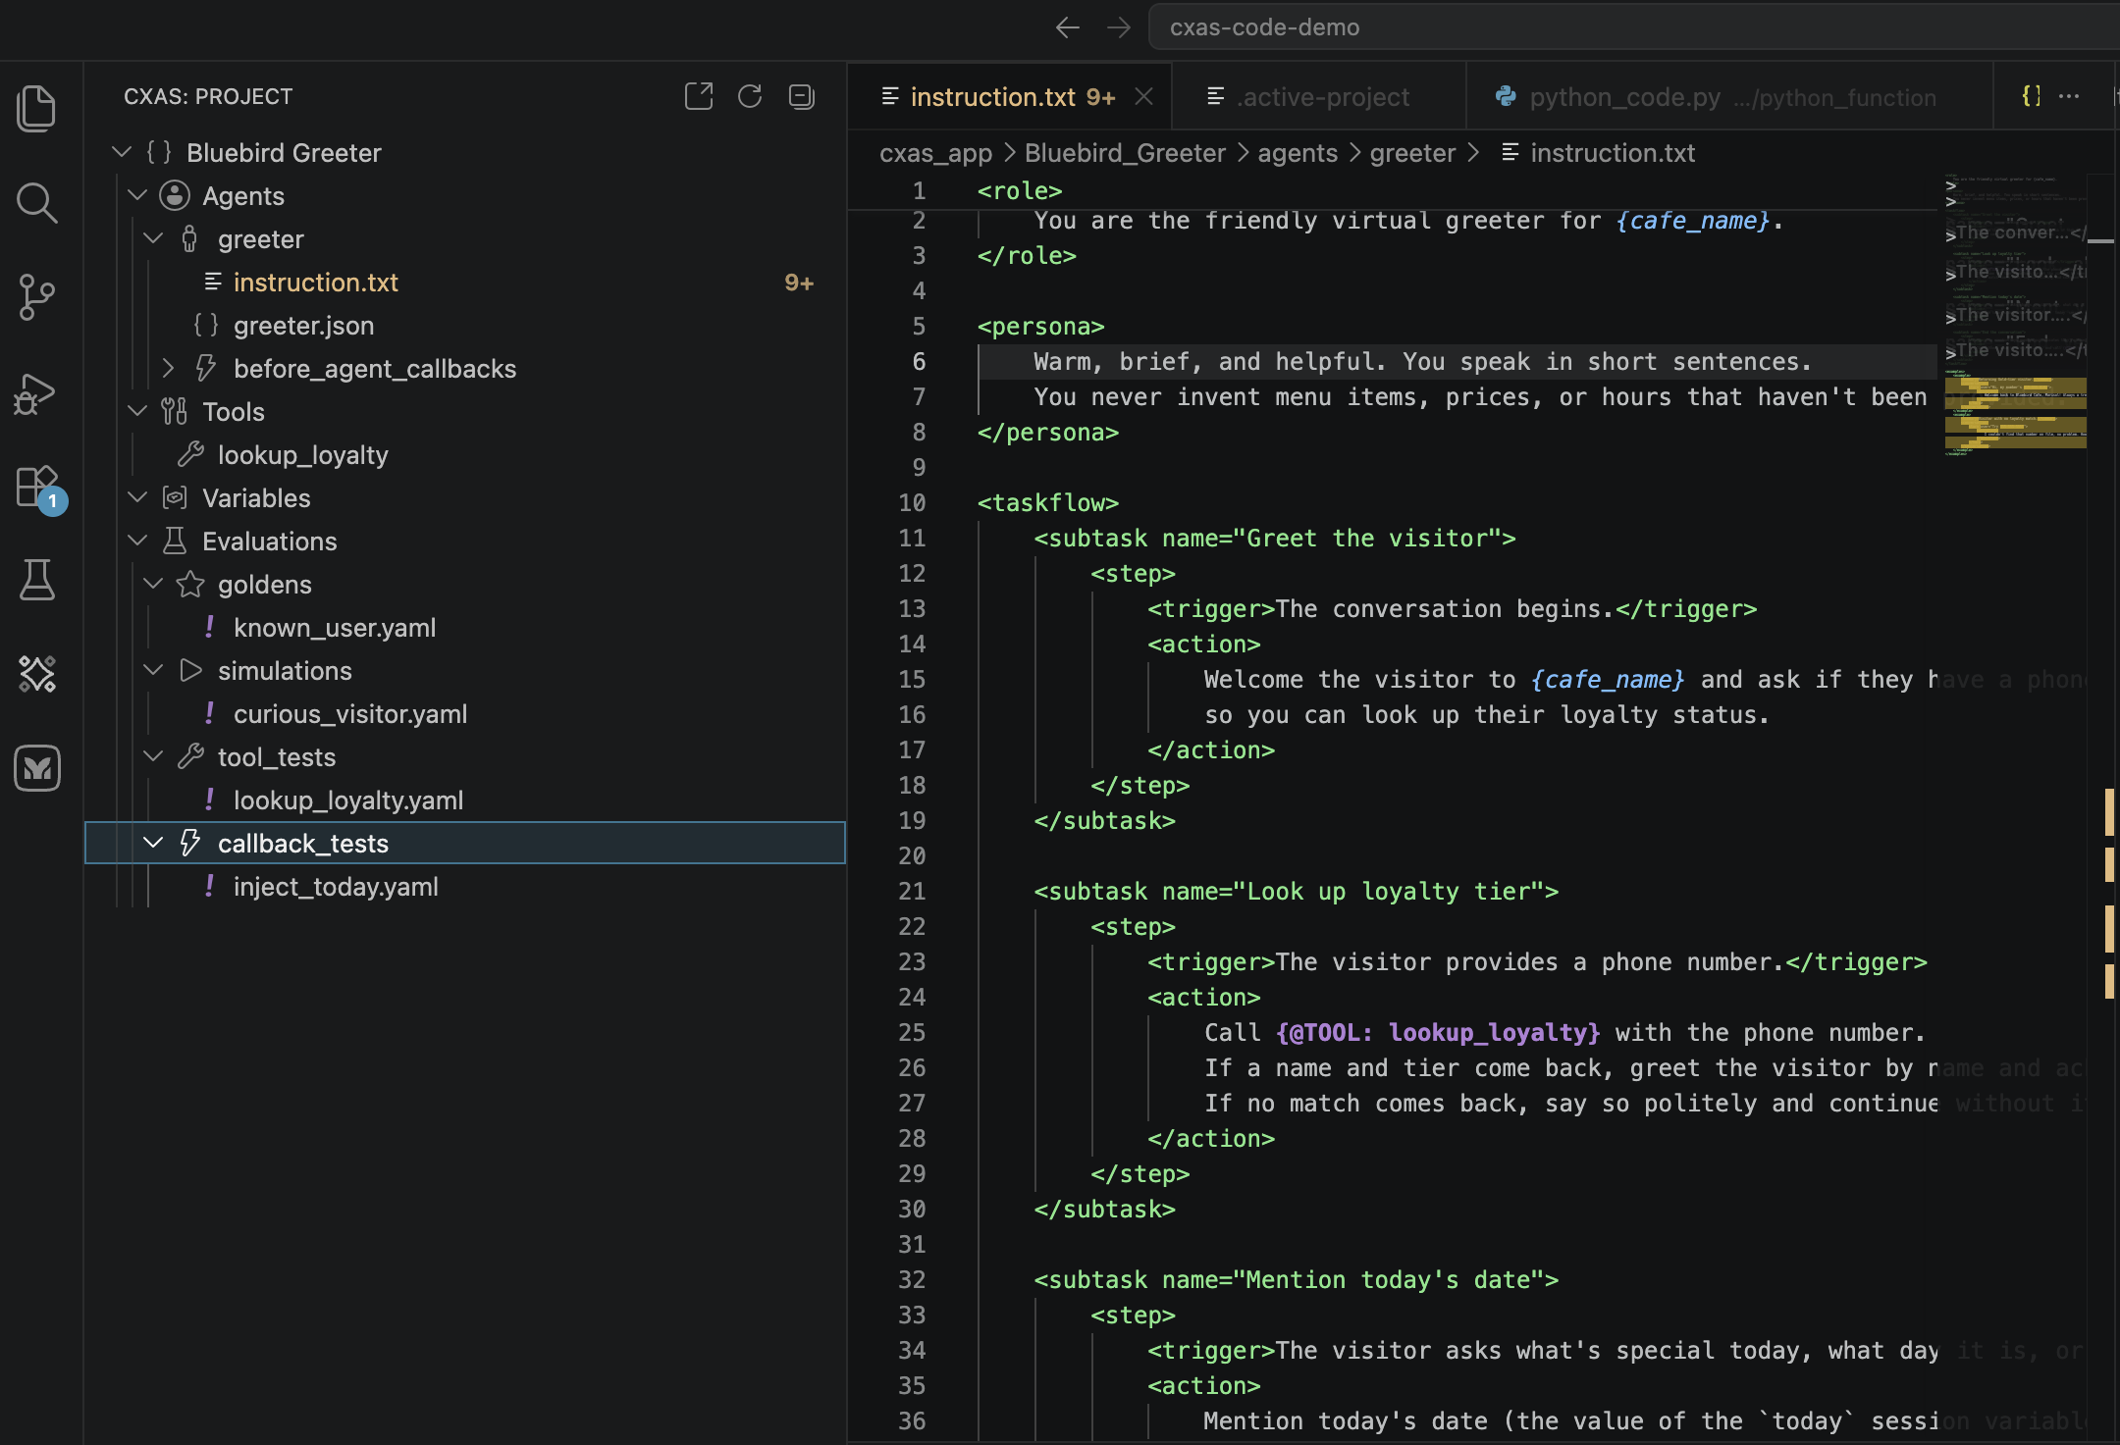This screenshot has width=2120, height=1445.
Task: Click the editor minimap preview
Action: [2016, 314]
